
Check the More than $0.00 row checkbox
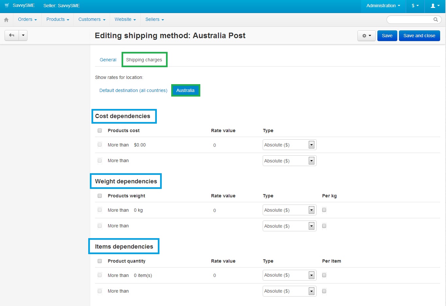click(x=100, y=145)
